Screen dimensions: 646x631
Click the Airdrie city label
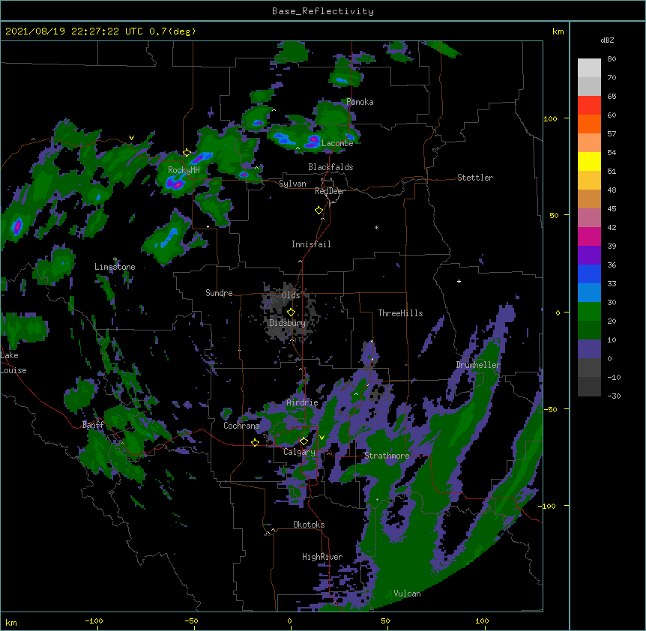coord(302,402)
